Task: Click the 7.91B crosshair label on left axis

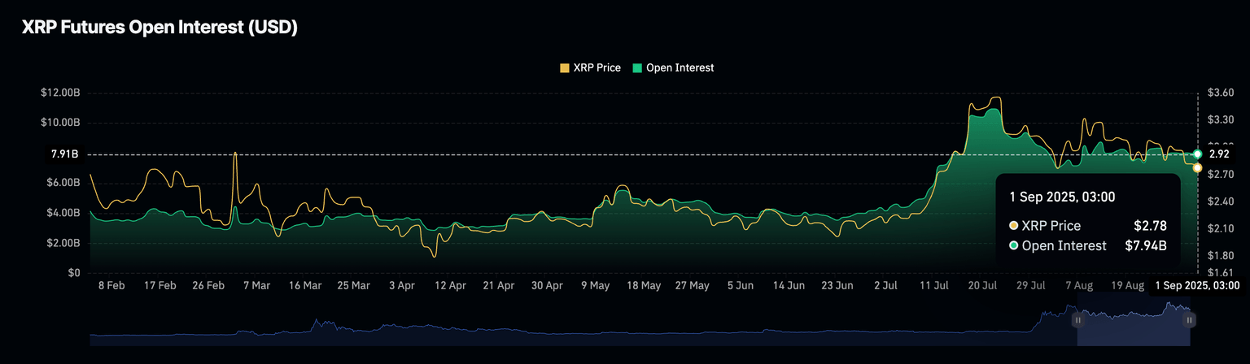Action: point(63,154)
